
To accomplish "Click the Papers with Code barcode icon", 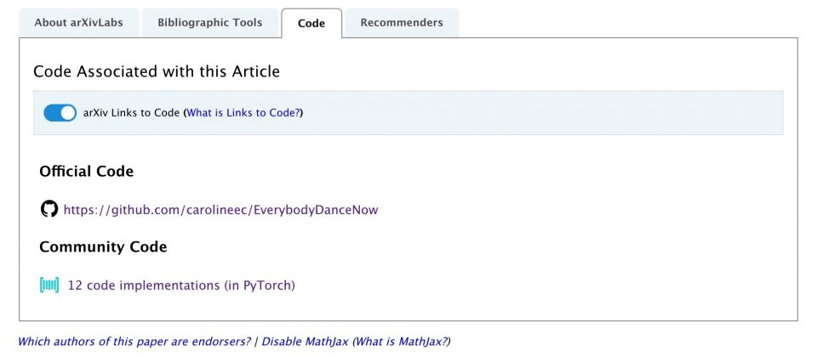I will (49, 286).
